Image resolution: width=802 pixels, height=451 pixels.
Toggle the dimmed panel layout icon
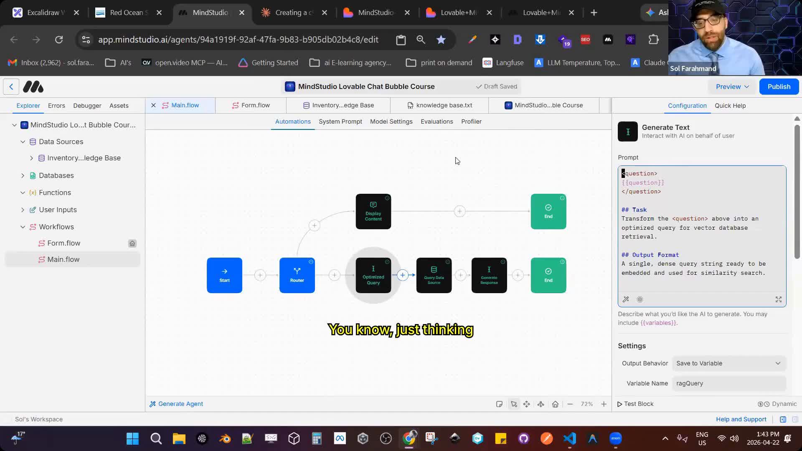point(795,419)
